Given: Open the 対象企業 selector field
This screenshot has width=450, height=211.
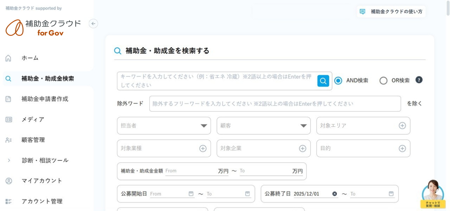Looking at the screenshot, I should [x=264, y=148].
